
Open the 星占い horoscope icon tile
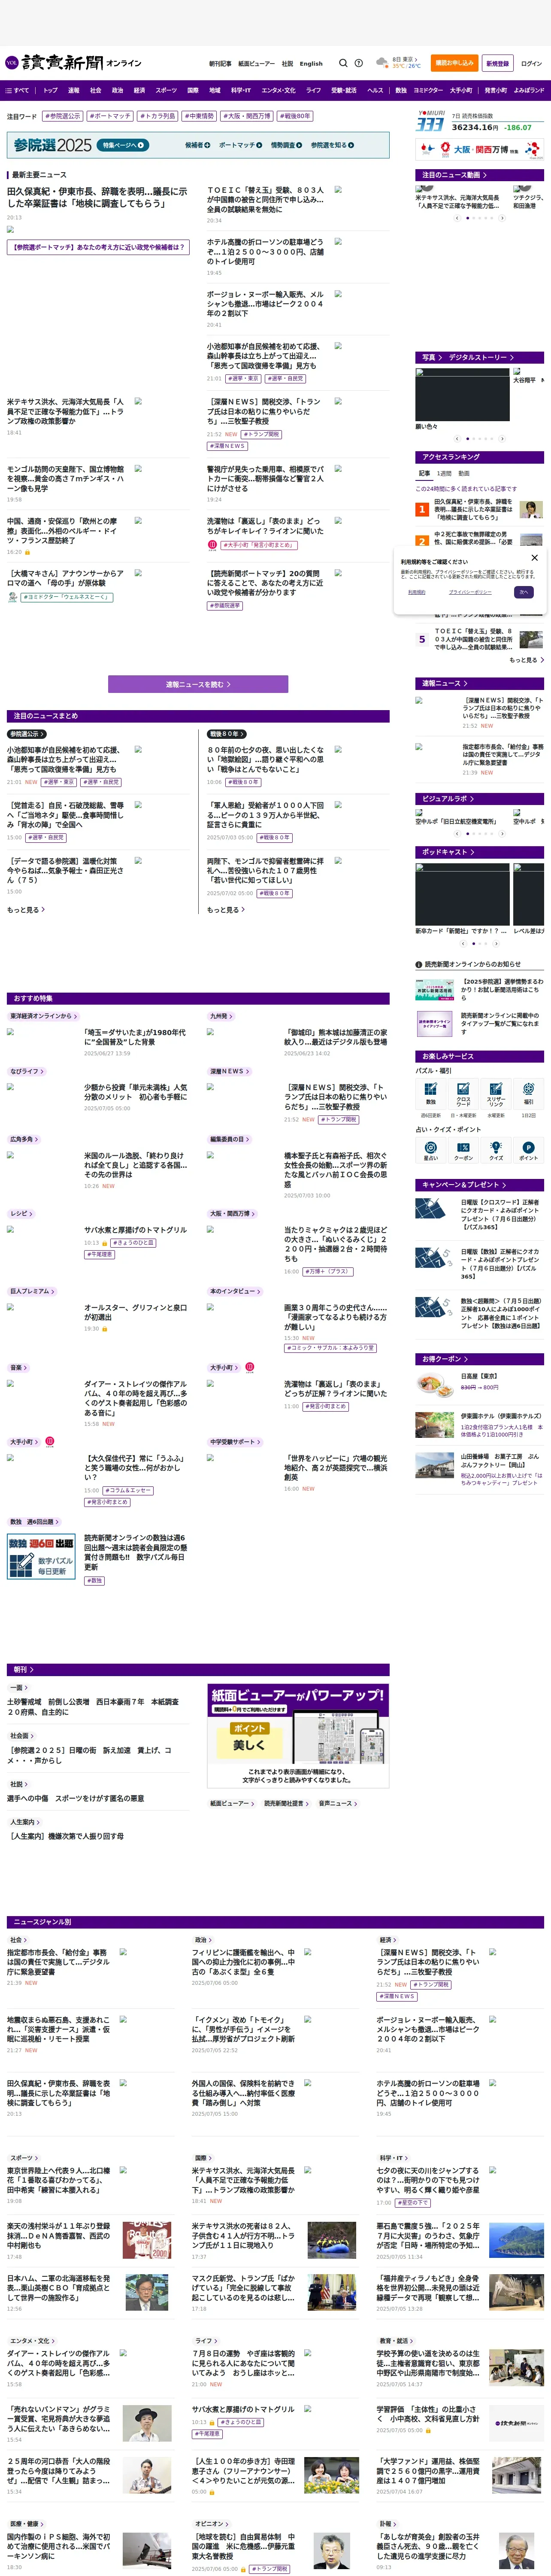point(431,1150)
